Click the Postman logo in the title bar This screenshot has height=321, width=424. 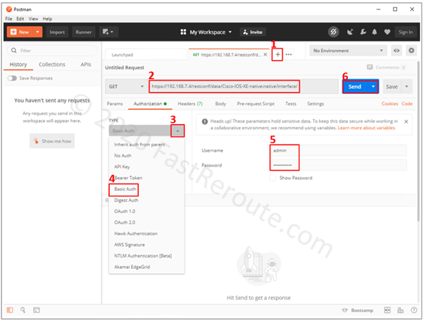(9, 9)
